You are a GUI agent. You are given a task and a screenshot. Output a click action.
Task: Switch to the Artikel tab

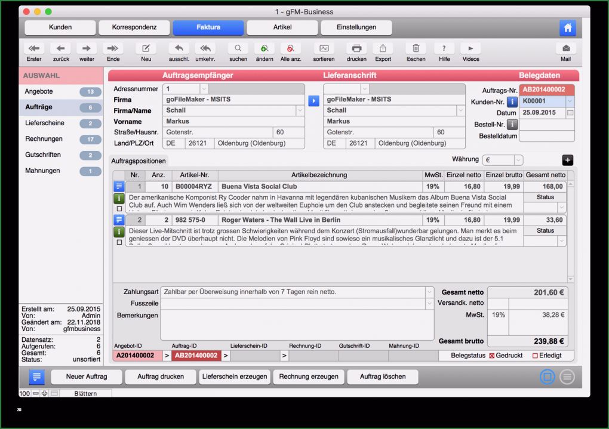pyautogui.click(x=282, y=27)
